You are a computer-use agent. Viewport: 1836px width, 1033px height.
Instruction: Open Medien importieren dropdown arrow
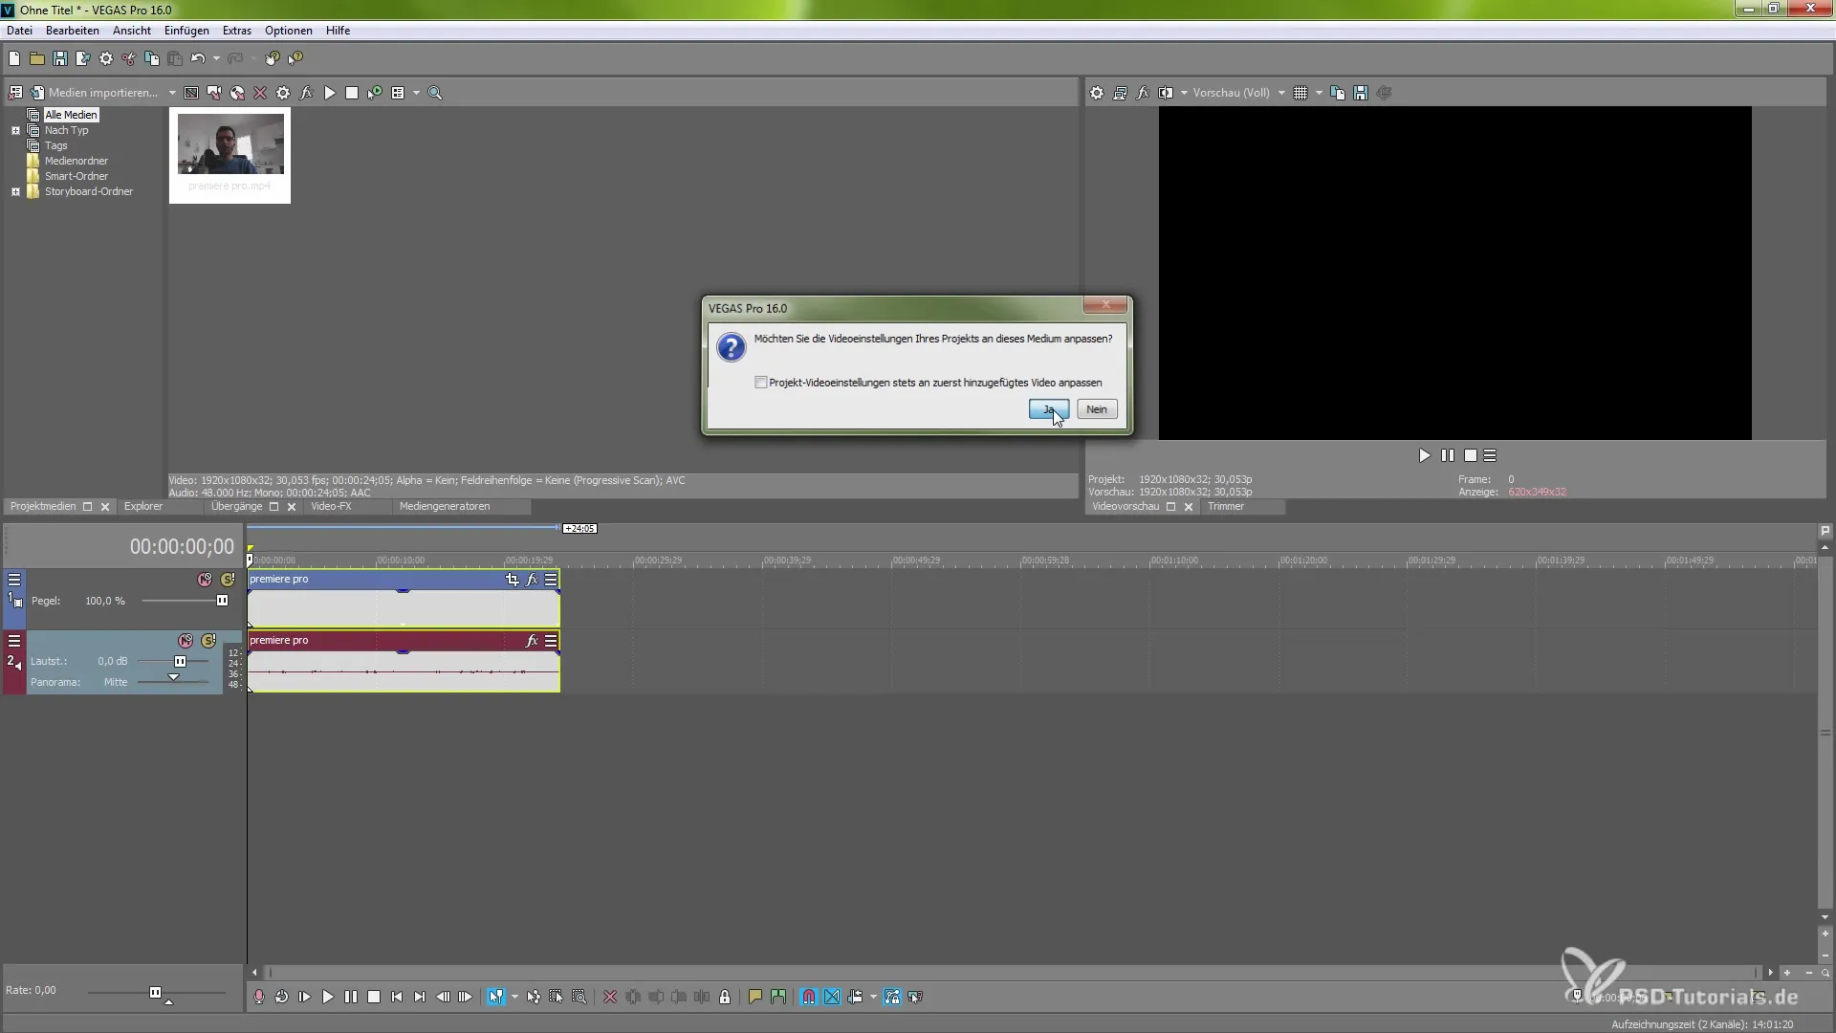coord(172,93)
